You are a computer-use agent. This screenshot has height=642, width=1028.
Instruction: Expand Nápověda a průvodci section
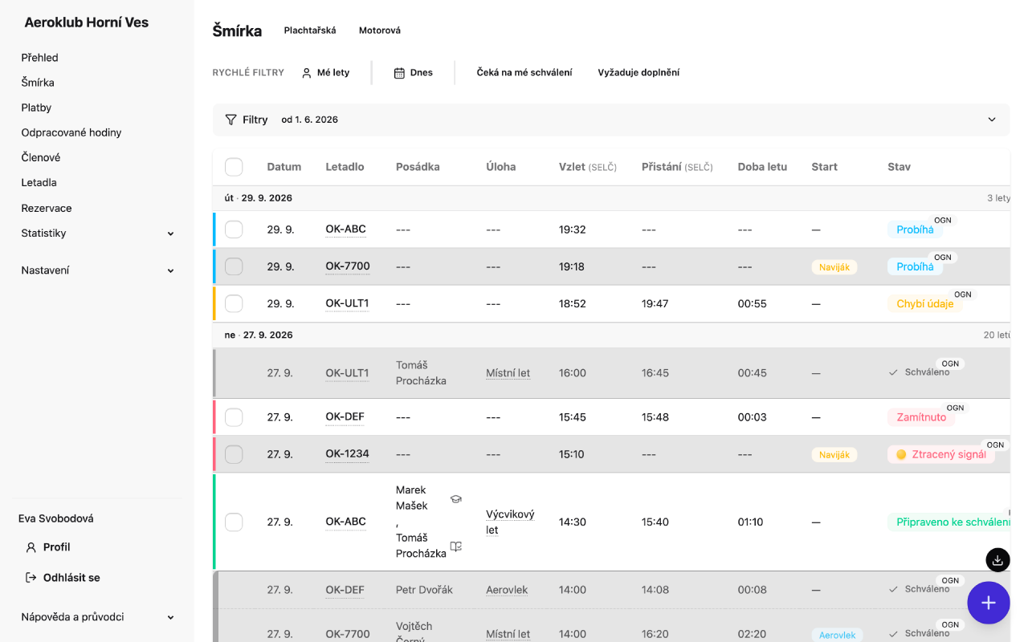click(x=97, y=617)
